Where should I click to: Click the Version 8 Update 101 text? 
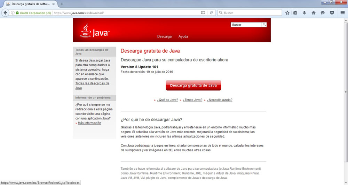[x=140, y=67]
